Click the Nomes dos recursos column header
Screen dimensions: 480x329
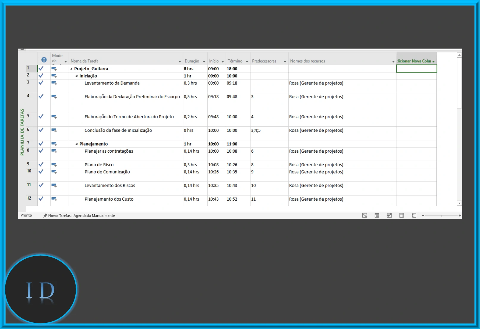pos(342,59)
